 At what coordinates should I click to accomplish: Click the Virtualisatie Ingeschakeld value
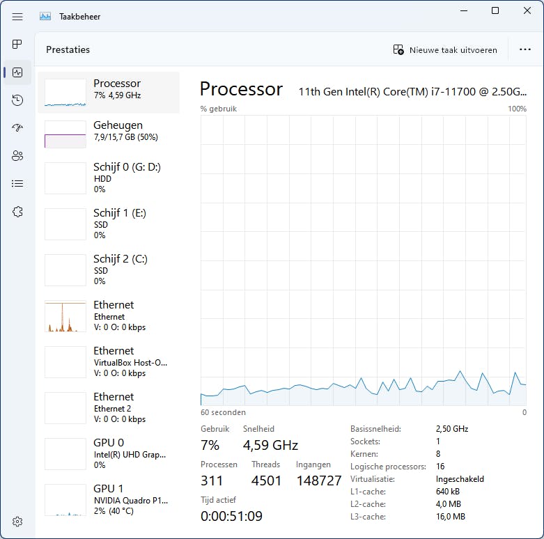pyautogui.click(x=460, y=479)
